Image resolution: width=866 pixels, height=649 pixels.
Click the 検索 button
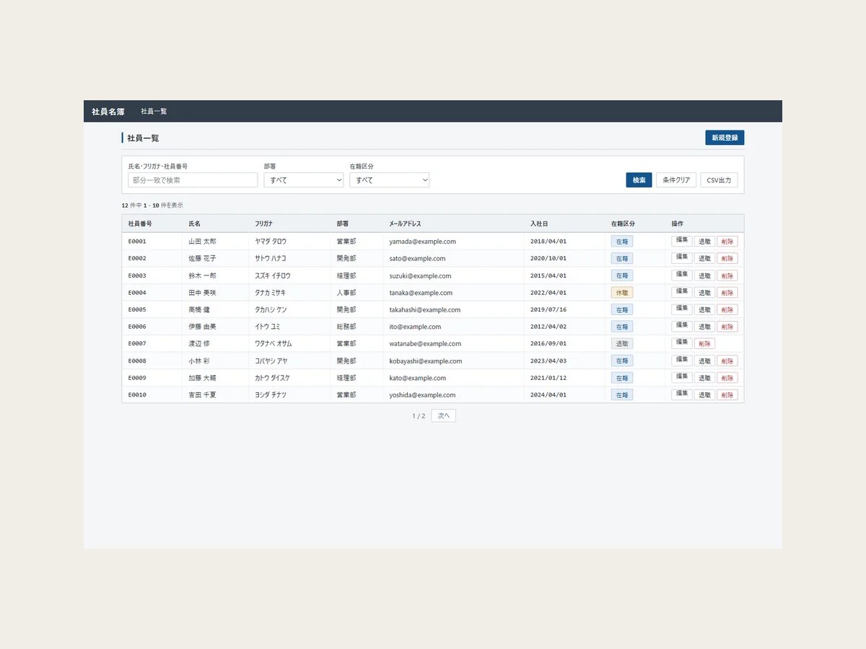point(639,180)
